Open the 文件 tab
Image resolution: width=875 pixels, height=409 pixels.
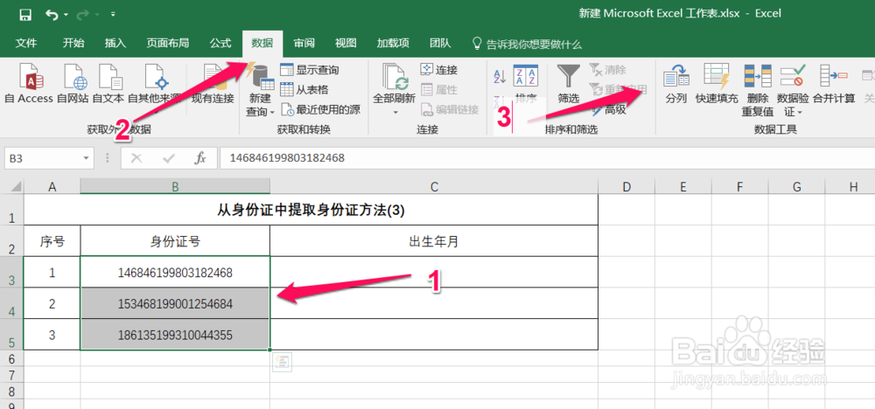point(25,43)
